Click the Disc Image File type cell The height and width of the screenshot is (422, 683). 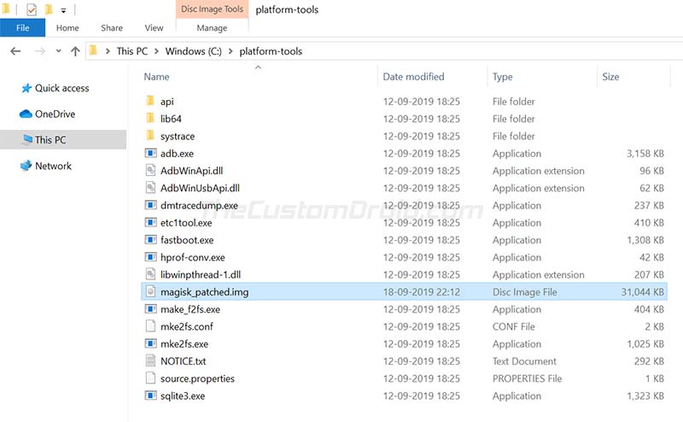tap(525, 292)
